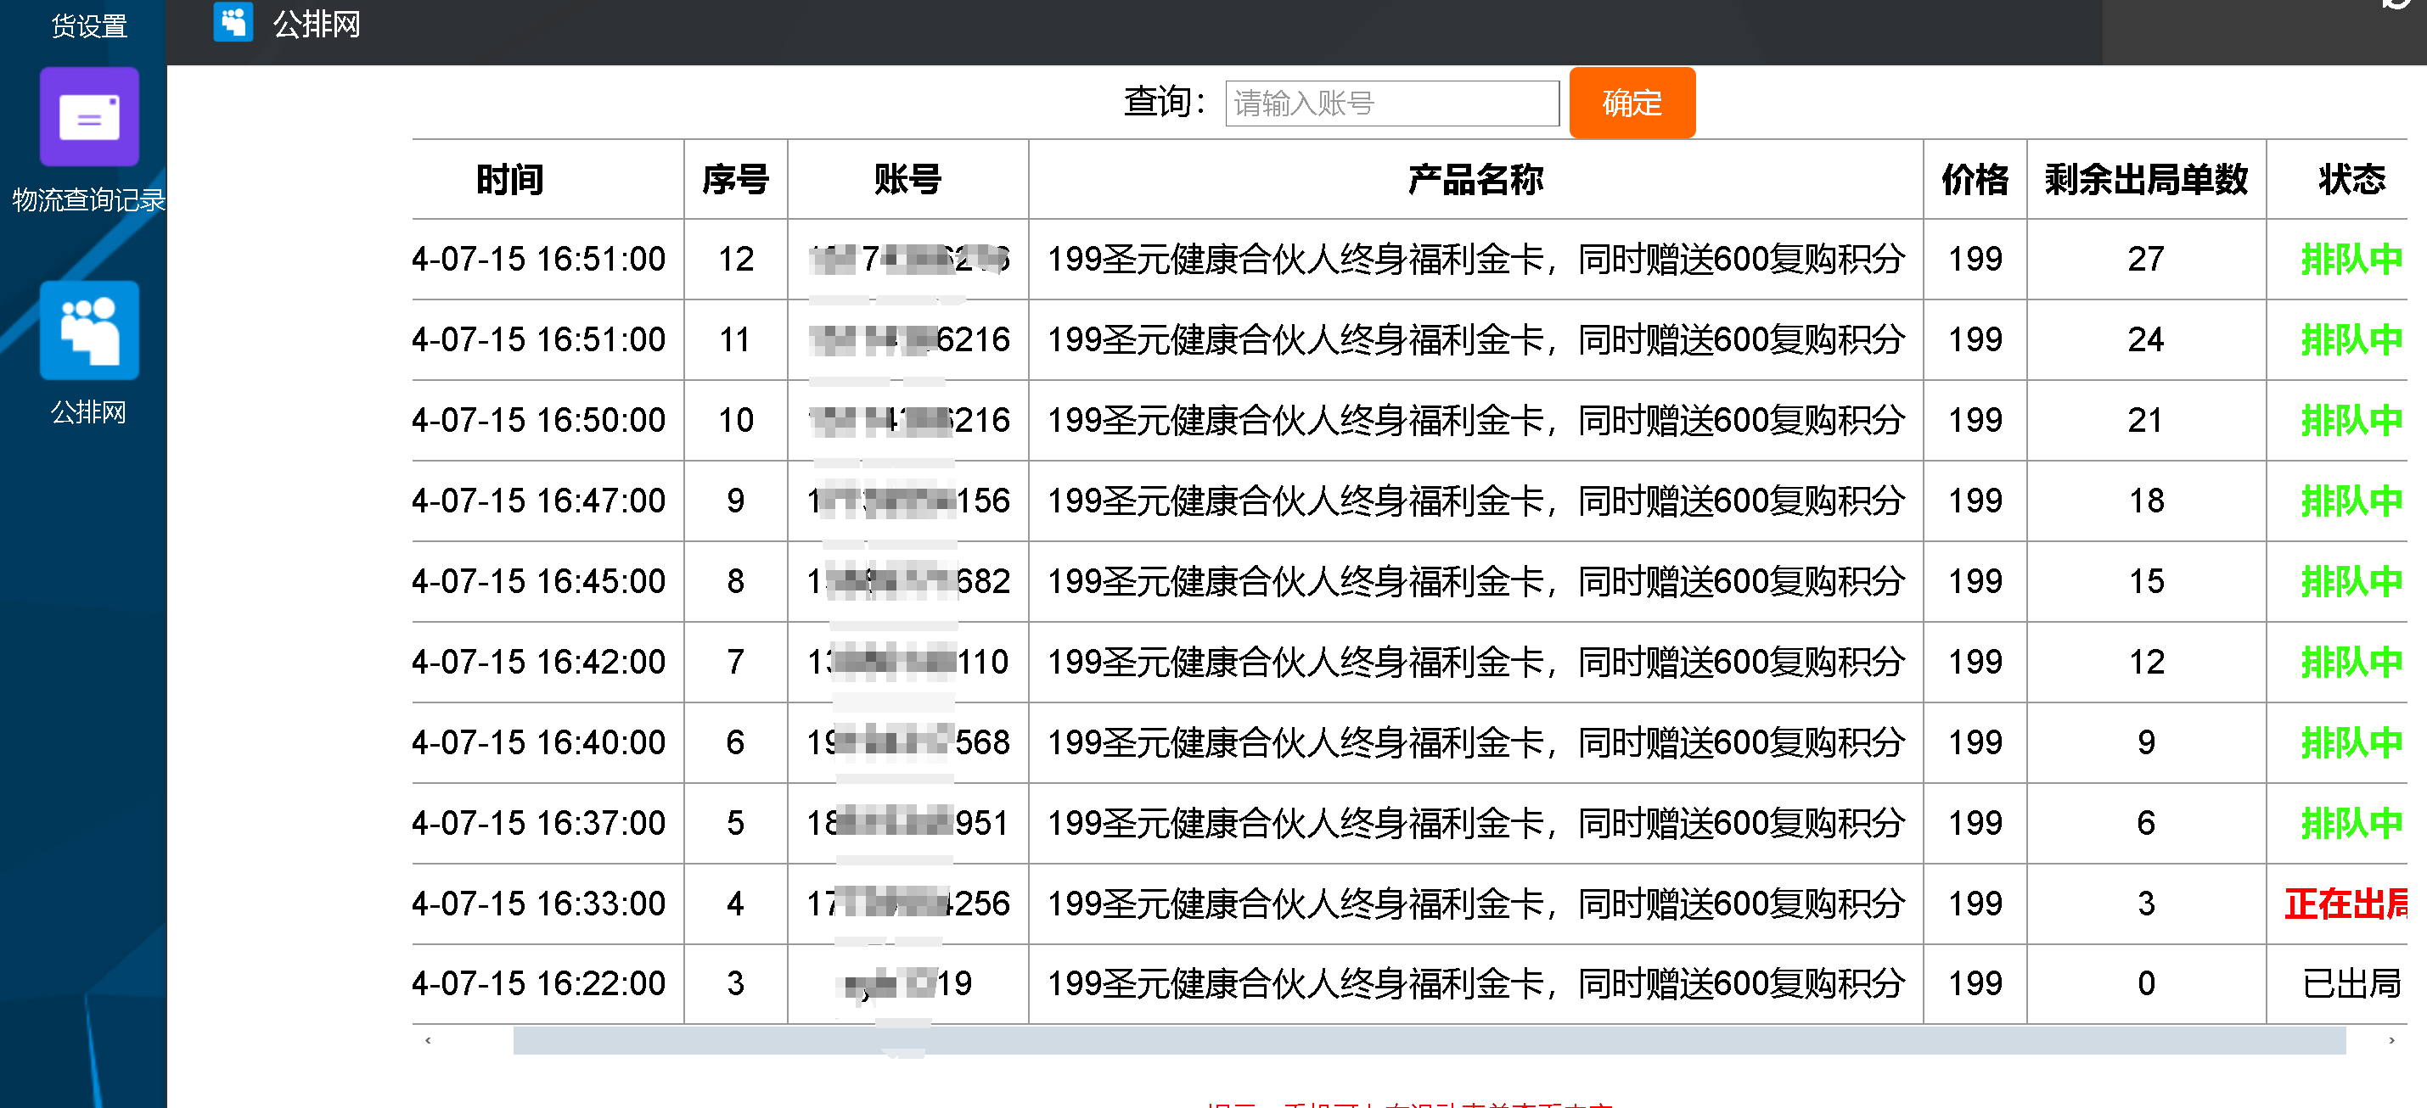This screenshot has height=1108, width=2427.
Task: Select the row with 序号 9
Action: pos(735,501)
